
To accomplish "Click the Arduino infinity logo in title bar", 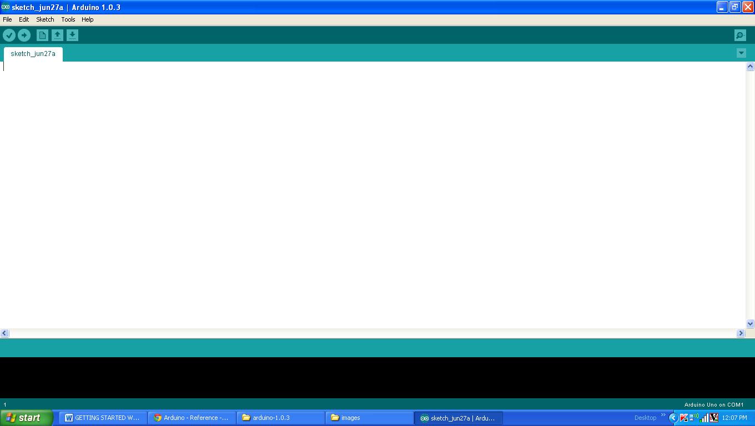I will click(6, 7).
